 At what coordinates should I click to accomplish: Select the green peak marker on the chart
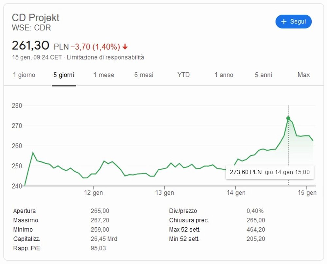tap(288, 118)
